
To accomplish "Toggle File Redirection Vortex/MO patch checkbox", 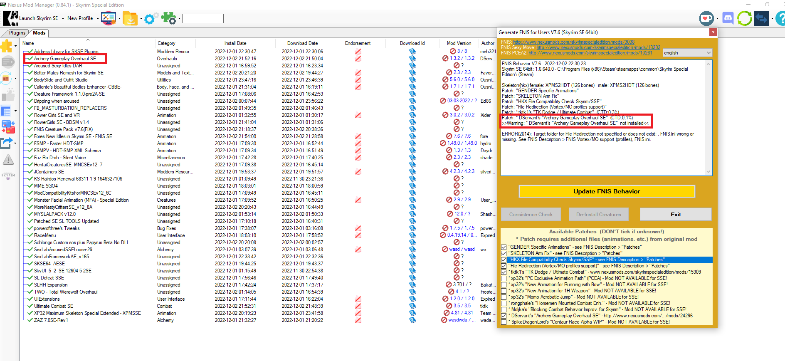I will (504, 266).
